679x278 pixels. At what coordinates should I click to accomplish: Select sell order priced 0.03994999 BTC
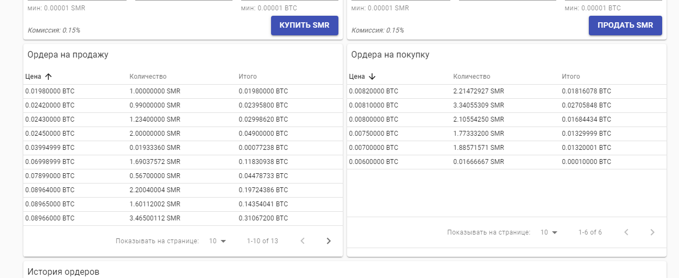183,148
